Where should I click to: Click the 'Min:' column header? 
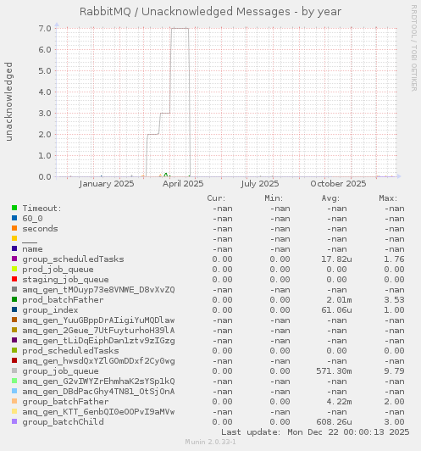click(274, 198)
